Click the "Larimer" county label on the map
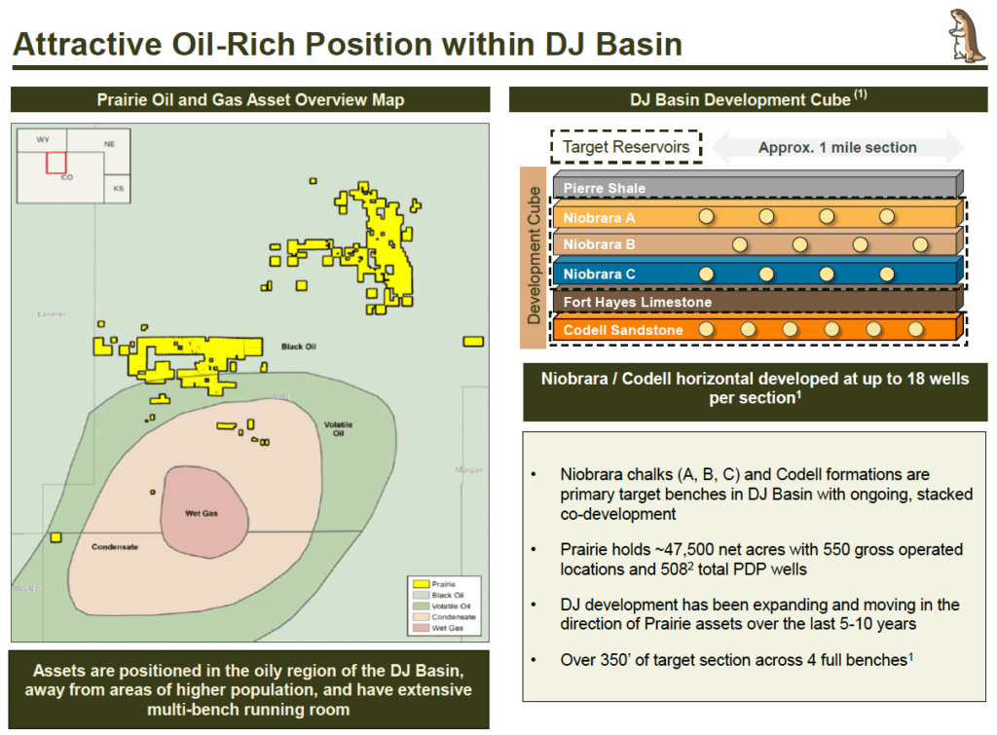 (52, 314)
